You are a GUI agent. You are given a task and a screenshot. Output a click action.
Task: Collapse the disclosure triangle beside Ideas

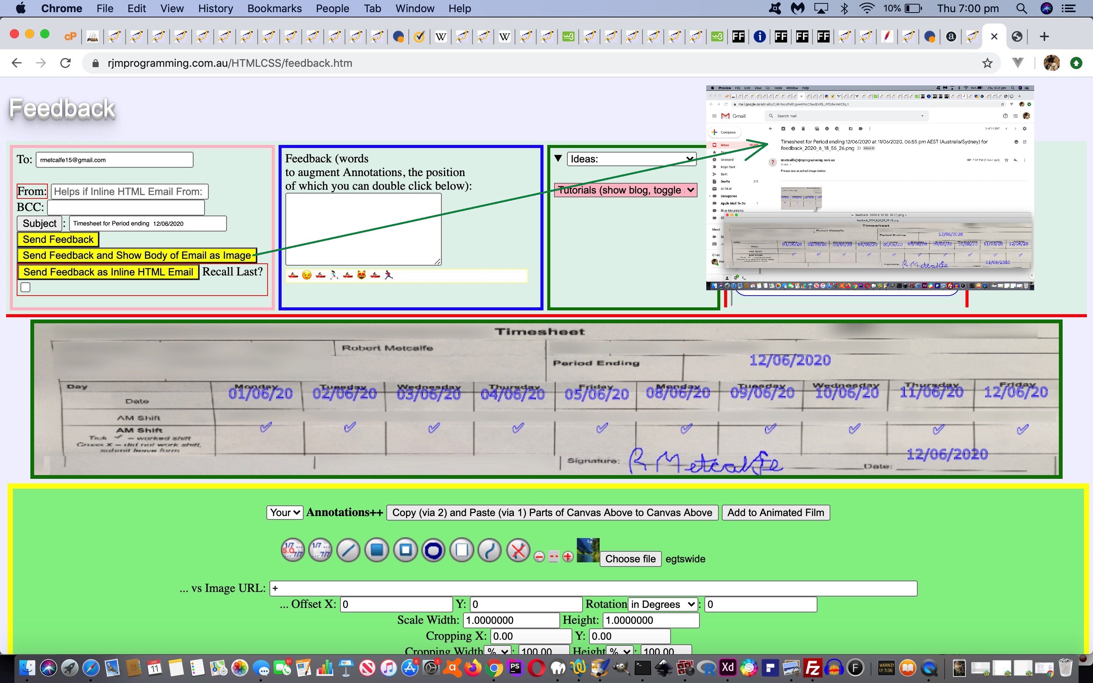pyautogui.click(x=558, y=159)
